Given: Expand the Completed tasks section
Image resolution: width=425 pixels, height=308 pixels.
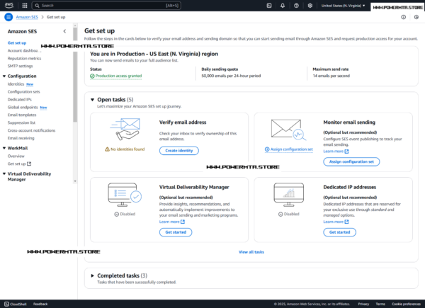Looking at the screenshot, I should click(92, 275).
